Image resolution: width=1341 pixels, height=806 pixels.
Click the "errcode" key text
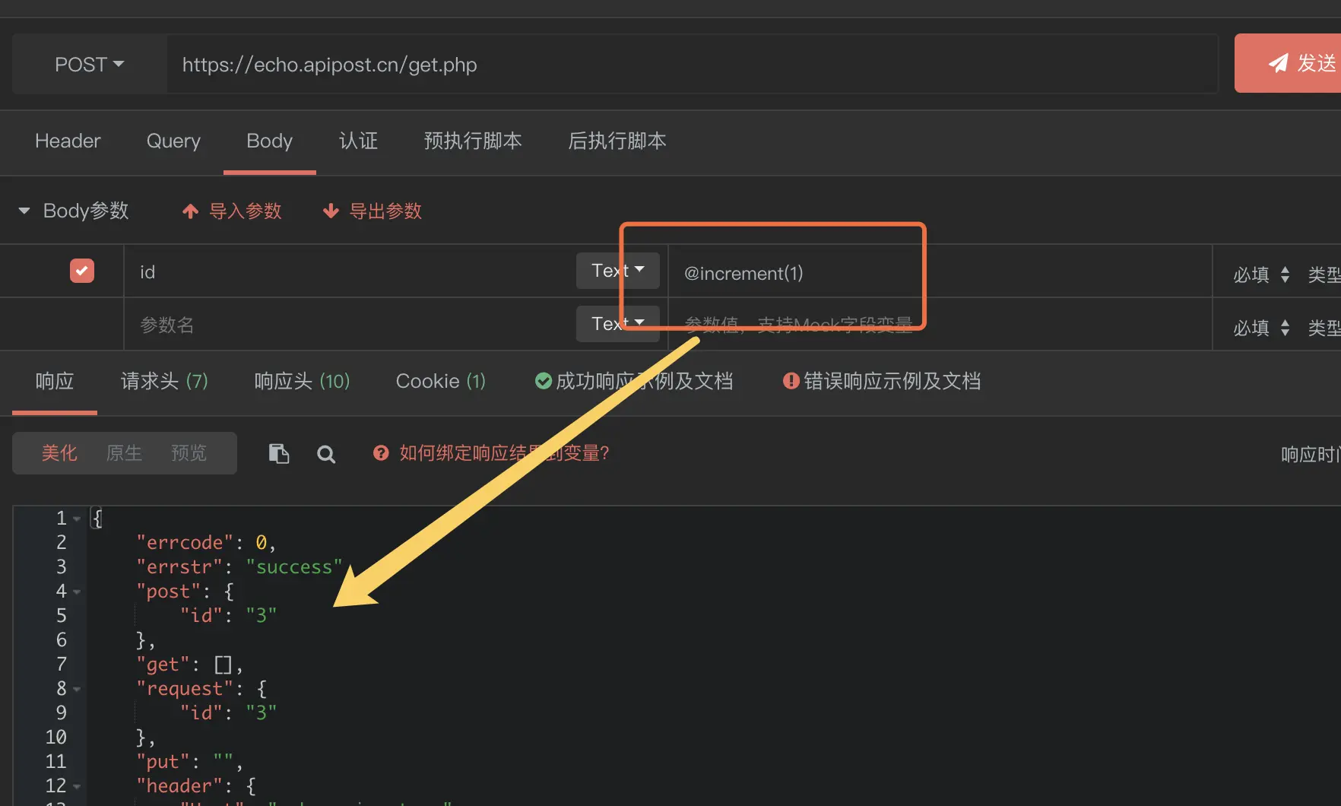[185, 543]
